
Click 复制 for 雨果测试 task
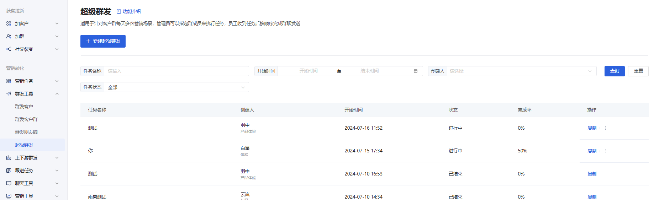(592, 197)
